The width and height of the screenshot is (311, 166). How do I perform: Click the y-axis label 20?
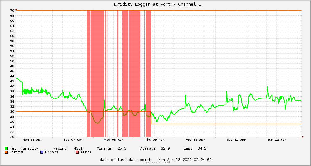point(12,137)
